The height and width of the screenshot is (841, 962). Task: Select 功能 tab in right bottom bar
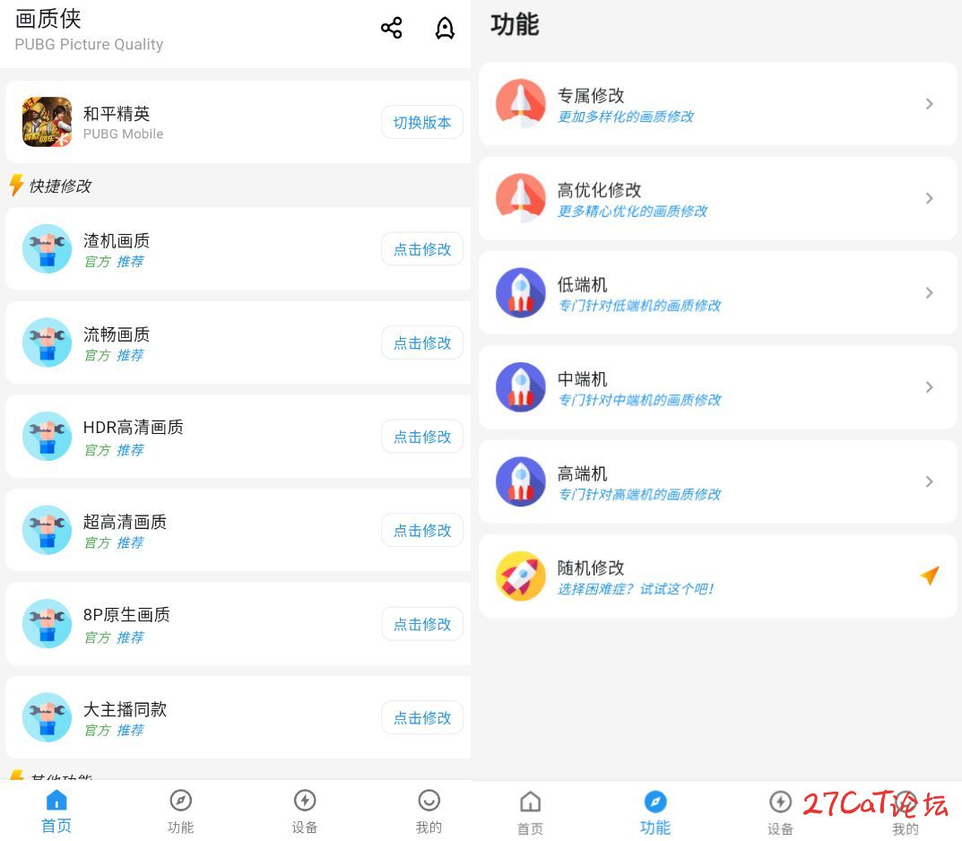click(655, 813)
